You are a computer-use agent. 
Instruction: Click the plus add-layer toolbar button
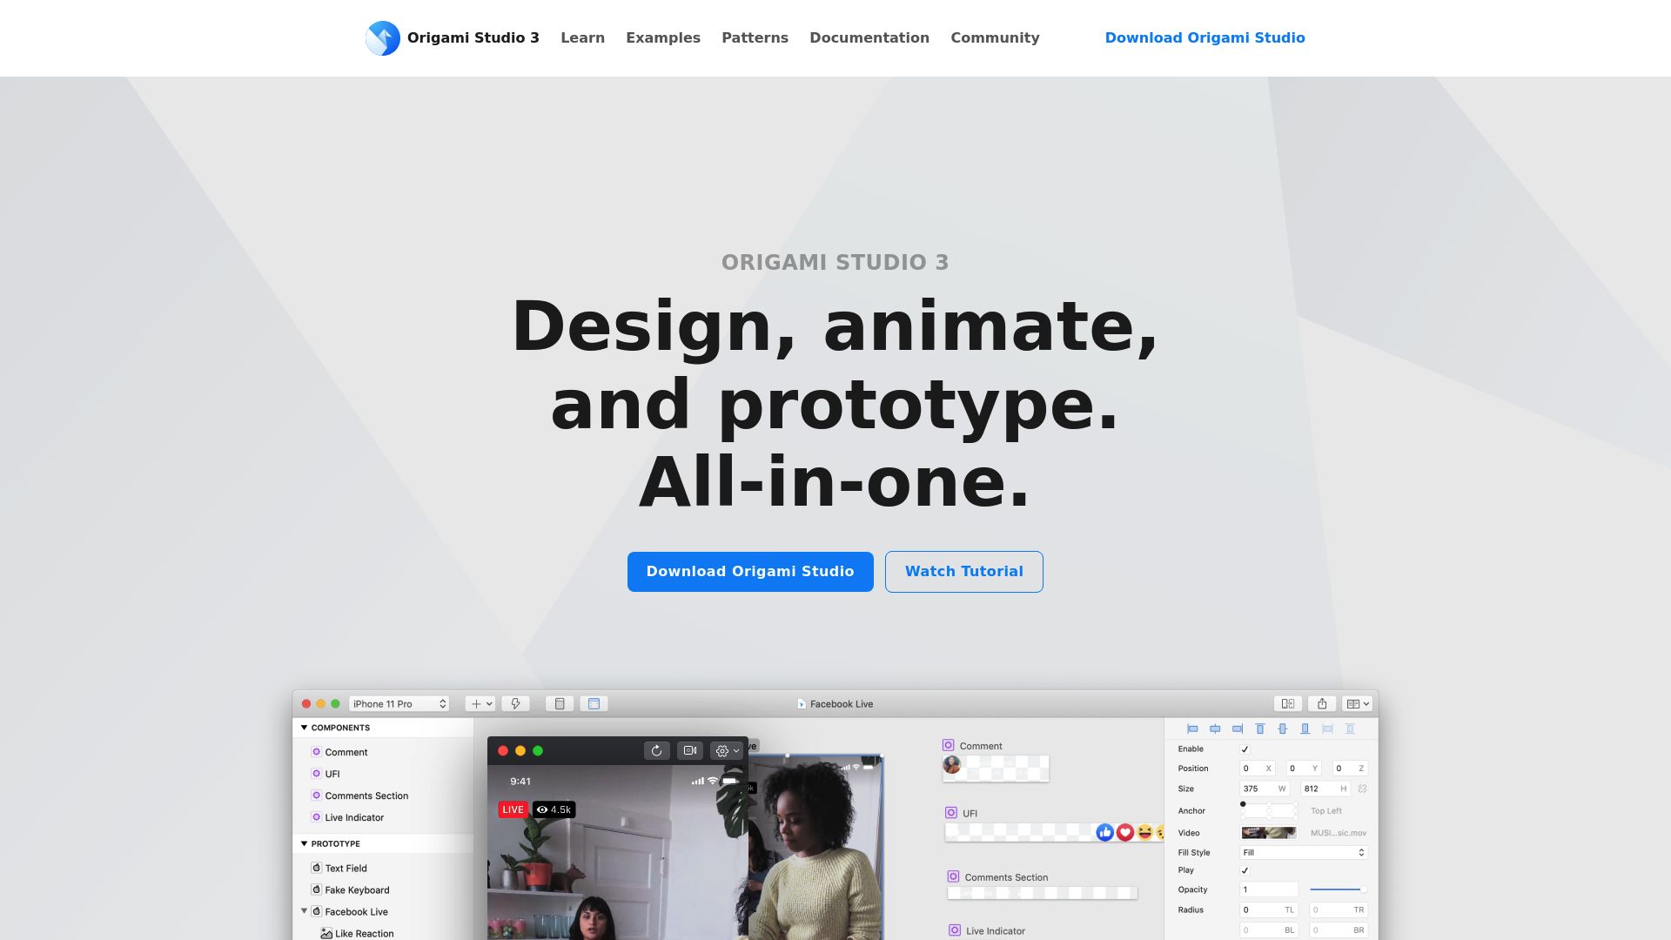point(480,704)
